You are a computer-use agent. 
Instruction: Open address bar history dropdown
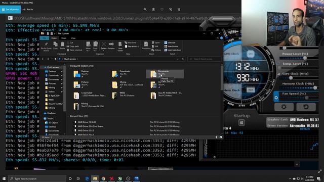[178, 59]
